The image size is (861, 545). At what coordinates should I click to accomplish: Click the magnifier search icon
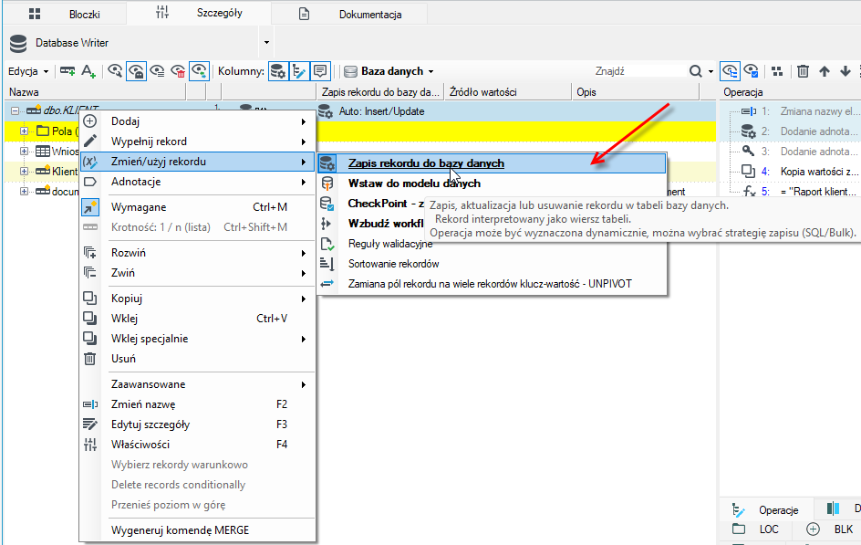696,71
